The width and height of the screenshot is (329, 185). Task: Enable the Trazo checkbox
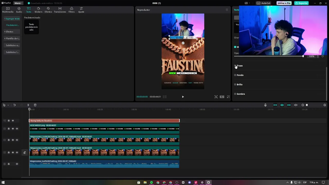pyautogui.click(x=235, y=66)
